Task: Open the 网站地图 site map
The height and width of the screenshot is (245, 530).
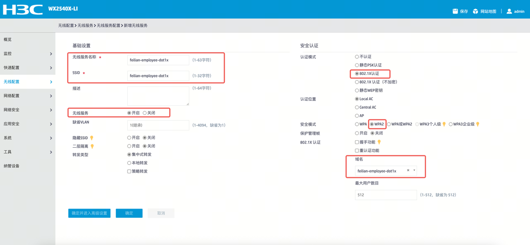Action: 484,11
